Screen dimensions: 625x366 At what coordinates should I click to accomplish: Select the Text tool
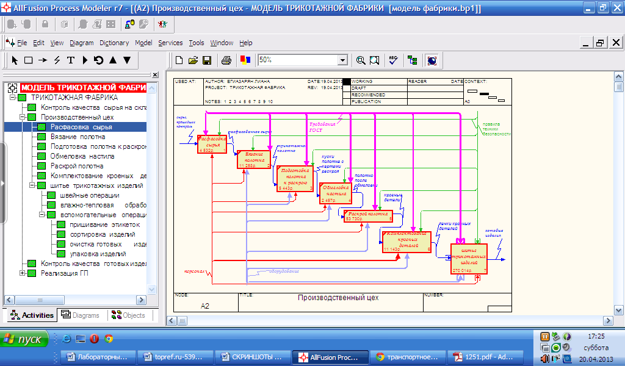tap(71, 60)
